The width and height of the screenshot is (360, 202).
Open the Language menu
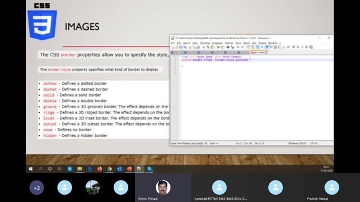217,43
